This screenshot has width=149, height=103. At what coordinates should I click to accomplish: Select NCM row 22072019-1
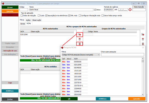(x=75, y=86)
